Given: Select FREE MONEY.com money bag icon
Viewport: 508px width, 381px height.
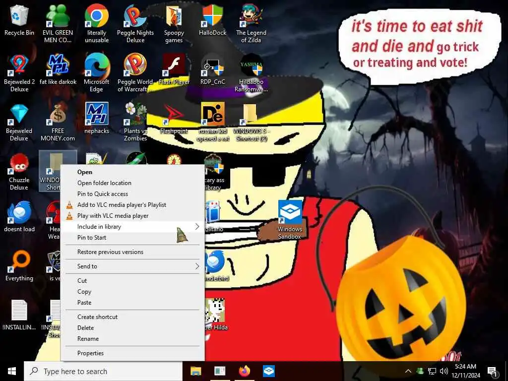Looking at the screenshot, I should pos(58,122).
